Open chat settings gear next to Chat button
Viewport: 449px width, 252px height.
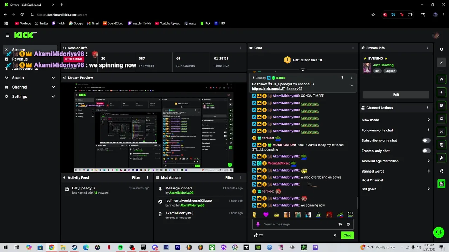[x=335, y=235]
